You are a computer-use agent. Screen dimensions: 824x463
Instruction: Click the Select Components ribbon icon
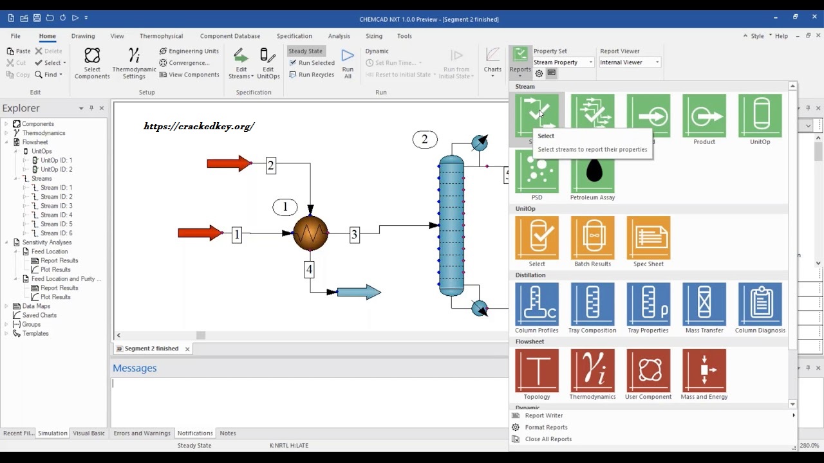tap(92, 64)
